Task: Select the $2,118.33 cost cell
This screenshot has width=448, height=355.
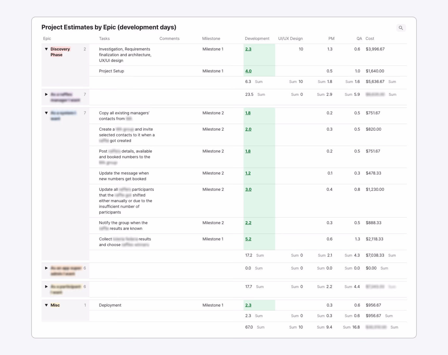Action: (x=374, y=239)
